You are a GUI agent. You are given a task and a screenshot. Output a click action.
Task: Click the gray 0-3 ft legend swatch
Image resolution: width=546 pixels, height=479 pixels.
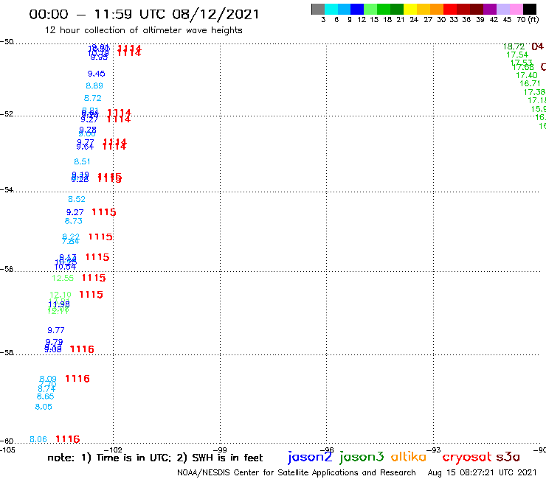tap(318, 9)
